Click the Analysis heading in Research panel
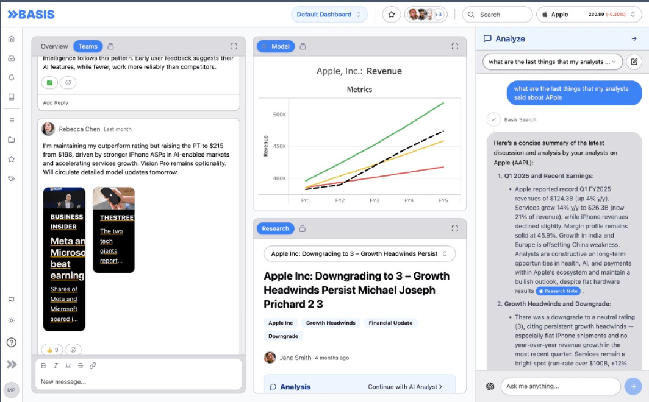 click(x=295, y=387)
